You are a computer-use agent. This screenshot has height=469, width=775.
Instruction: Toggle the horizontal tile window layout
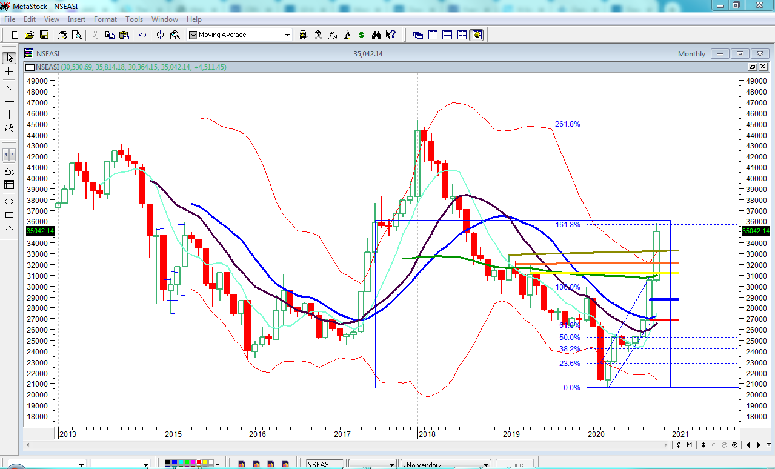click(x=447, y=35)
